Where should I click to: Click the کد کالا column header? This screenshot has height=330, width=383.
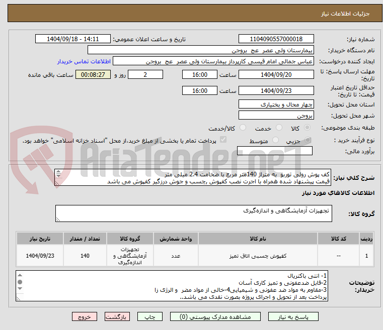click(x=338, y=239)
